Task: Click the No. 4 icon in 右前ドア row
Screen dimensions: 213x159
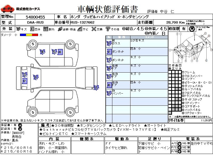Action: pyautogui.click(x=109, y=68)
